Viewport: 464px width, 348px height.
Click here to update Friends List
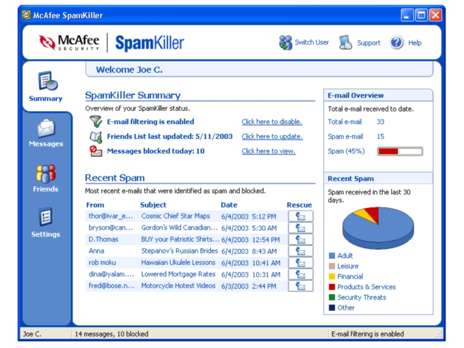coord(272,136)
